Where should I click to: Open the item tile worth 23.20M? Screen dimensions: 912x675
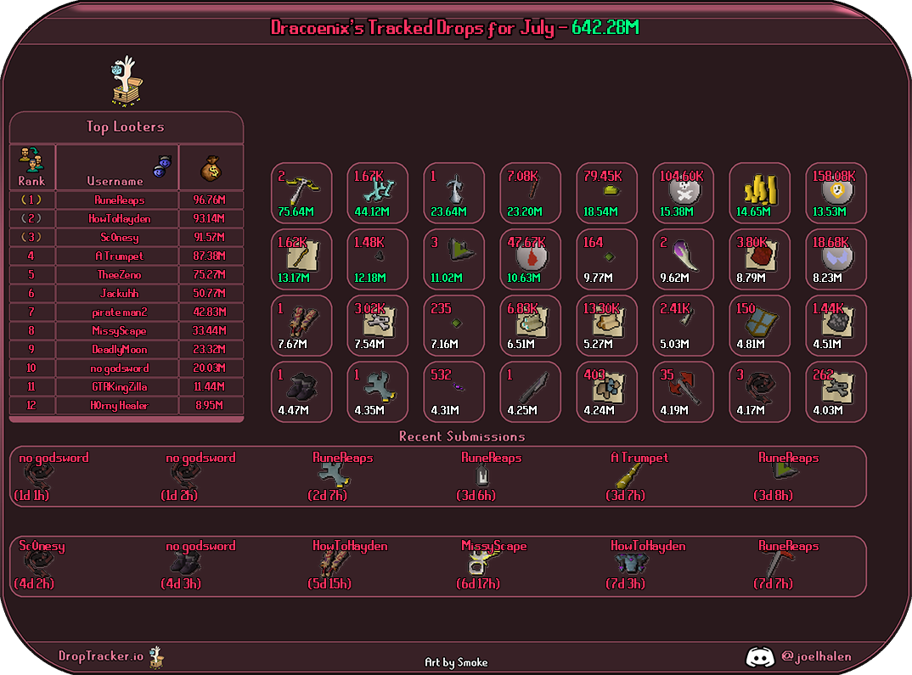coord(531,193)
